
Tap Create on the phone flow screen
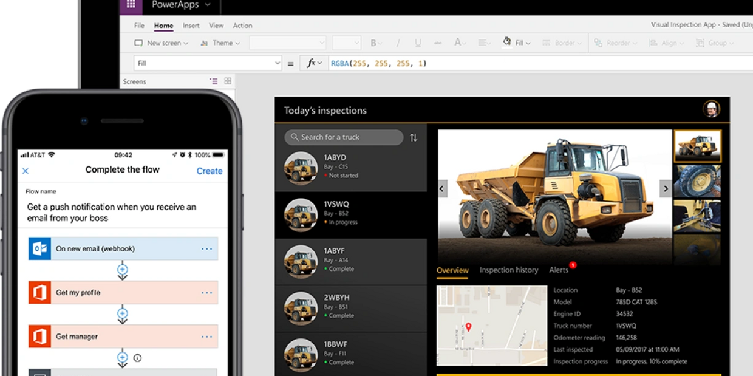(210, 171)
